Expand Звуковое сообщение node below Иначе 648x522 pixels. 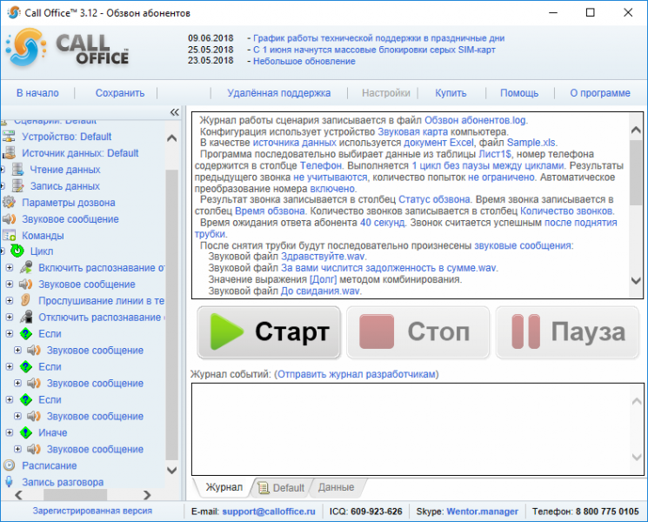coord(17,449)
